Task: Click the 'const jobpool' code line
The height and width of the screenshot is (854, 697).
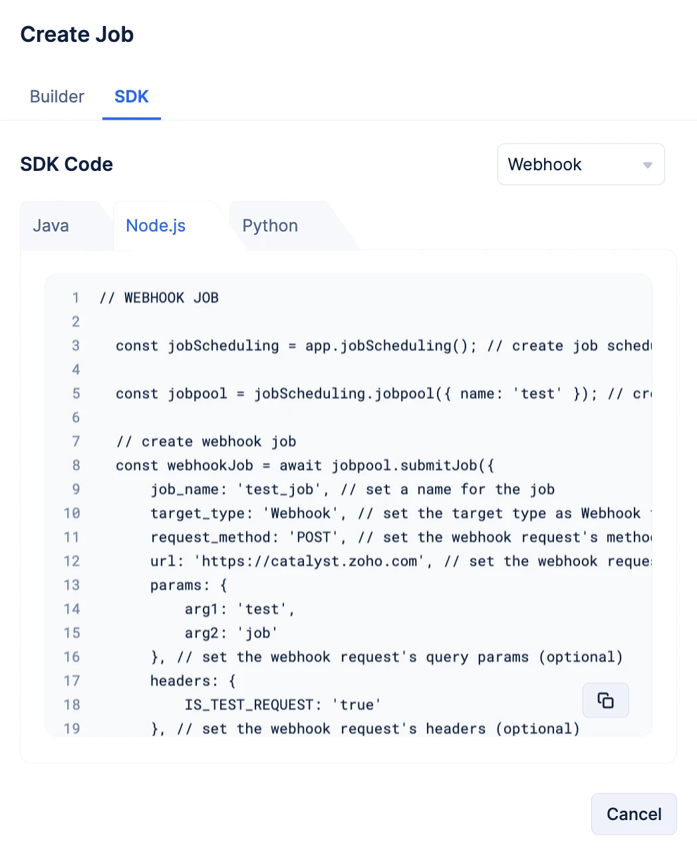Action: [383, 394]
